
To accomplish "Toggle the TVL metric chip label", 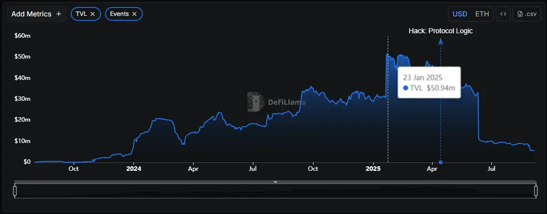I will tap(81, 14).
